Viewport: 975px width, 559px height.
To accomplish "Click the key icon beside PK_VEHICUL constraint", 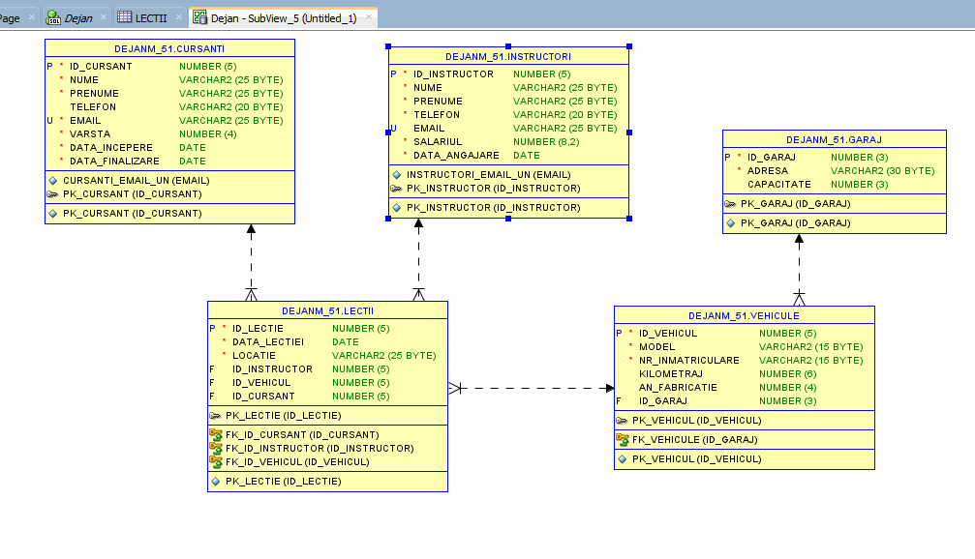I will [622, 421].
